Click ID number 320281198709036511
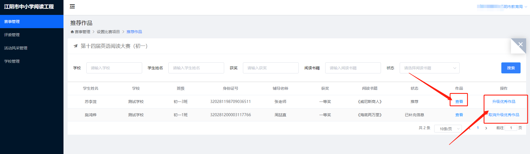 (230, 102)
